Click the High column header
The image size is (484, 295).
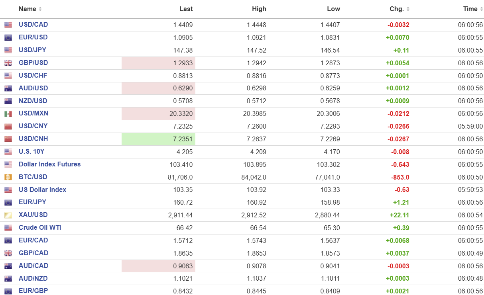(259, 9)
